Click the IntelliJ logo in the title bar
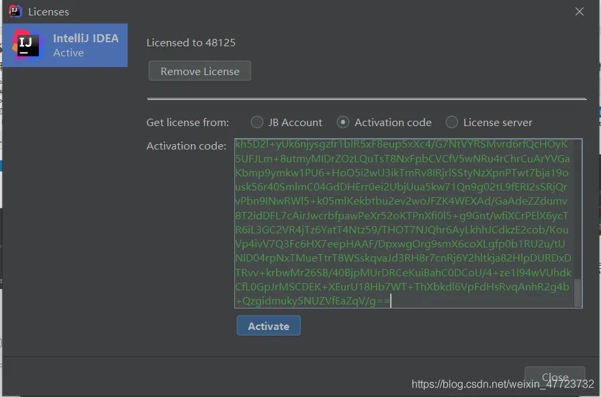The height and width of the screenshot is (397, 601). 15,11
